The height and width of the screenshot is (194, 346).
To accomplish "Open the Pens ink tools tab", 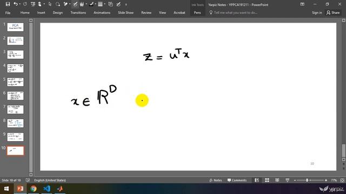I will pyautogui.click(x=197, y=13).
